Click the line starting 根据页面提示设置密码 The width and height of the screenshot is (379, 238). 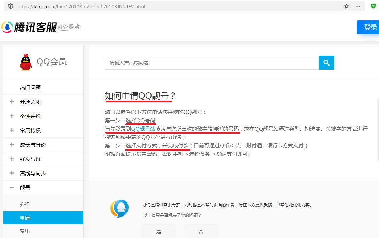tap(178, 154)
